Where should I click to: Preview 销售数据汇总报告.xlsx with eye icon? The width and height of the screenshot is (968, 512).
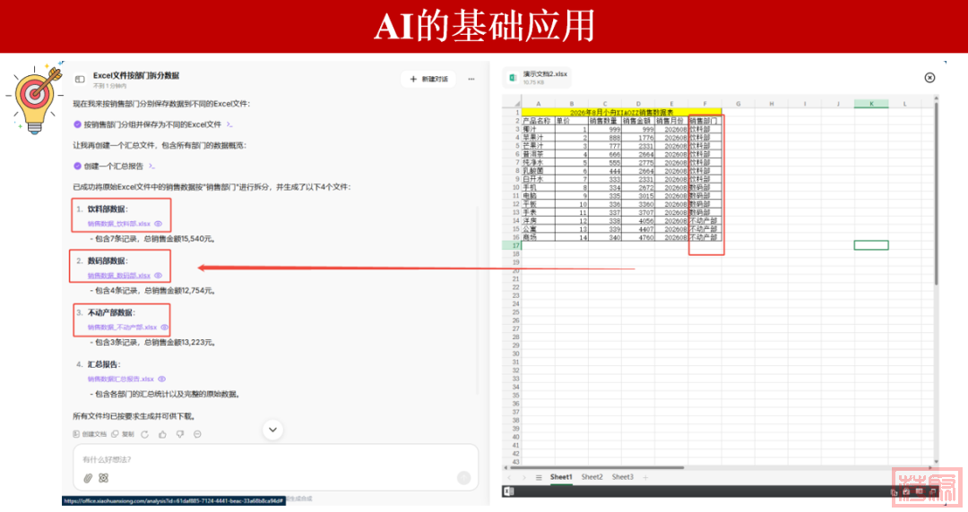[x=161, y=379]
